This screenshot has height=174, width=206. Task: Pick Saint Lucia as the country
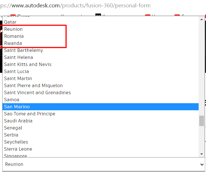coord(16,71)
